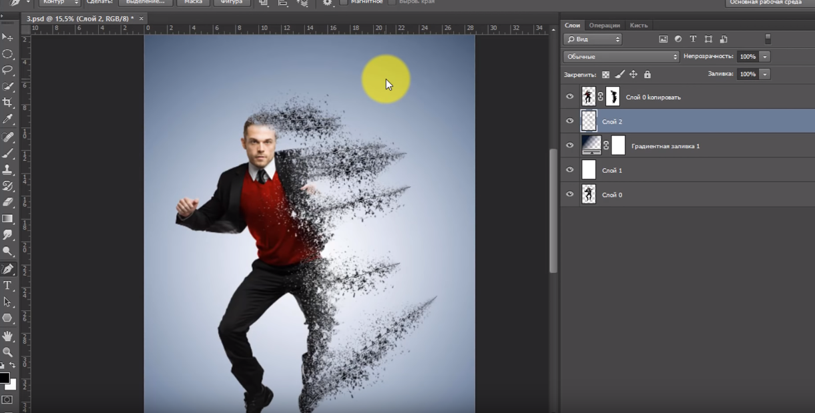Switch to the Операции tab
The image size is (815, 413).
click(x=604, y=25)
